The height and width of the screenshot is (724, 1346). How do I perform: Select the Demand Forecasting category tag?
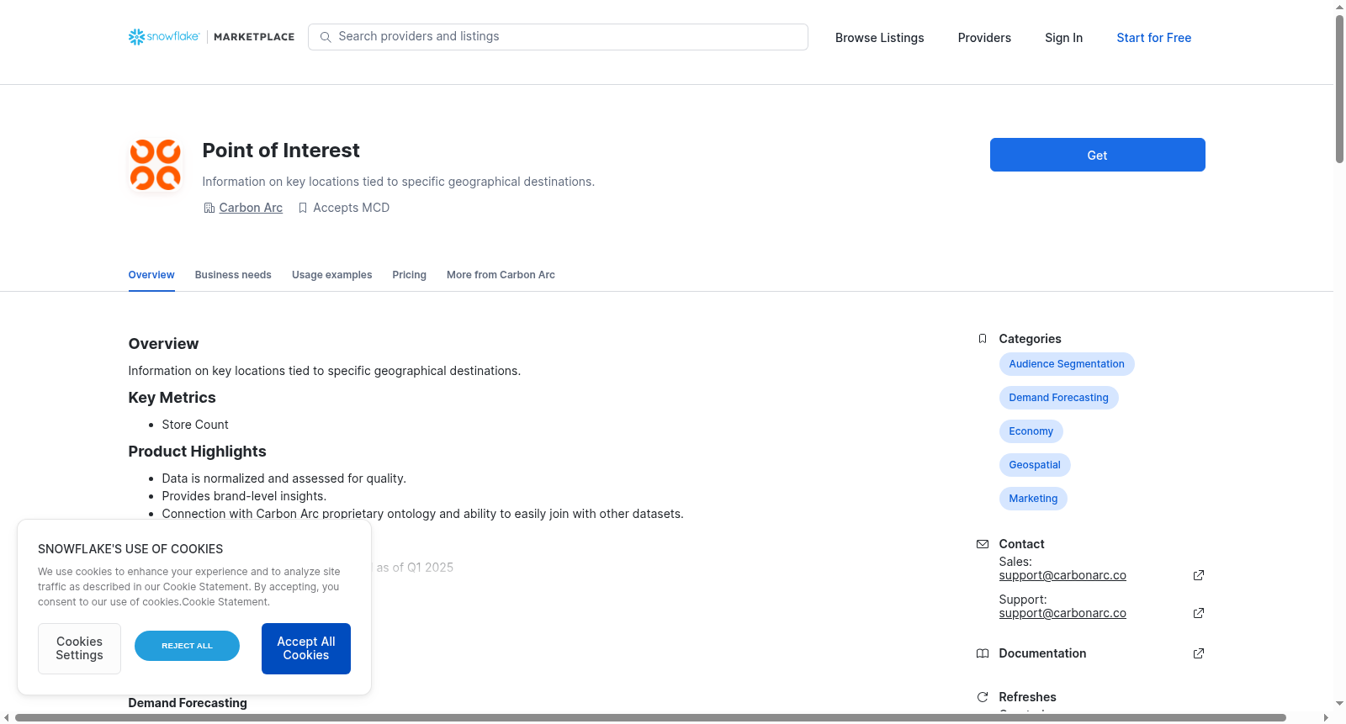coord(1058,398)
